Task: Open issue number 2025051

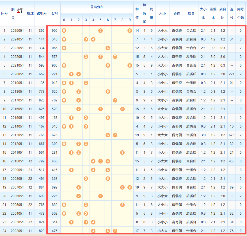Action: click(17, 31)
